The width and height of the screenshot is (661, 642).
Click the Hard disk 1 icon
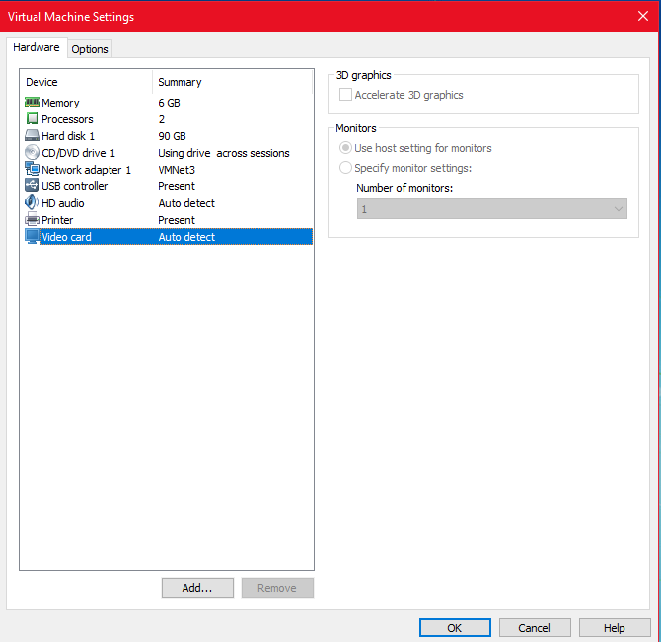coord(32,136)
